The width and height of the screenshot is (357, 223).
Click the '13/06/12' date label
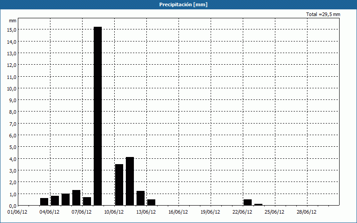pyautogui.click(x=146, y=212)
